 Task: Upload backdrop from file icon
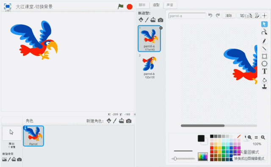coord(14,159)
